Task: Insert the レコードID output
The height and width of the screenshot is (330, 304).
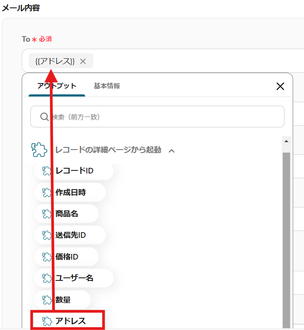Action: pyautogui.click(x=74, y=171)
